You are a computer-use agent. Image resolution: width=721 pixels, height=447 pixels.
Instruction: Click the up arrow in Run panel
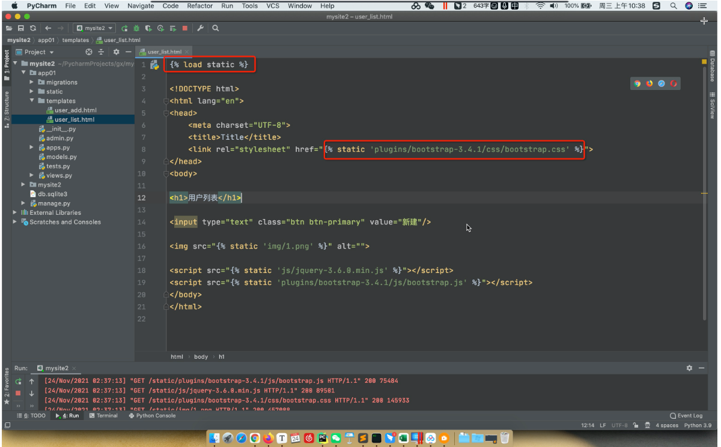tap(32, 381)
